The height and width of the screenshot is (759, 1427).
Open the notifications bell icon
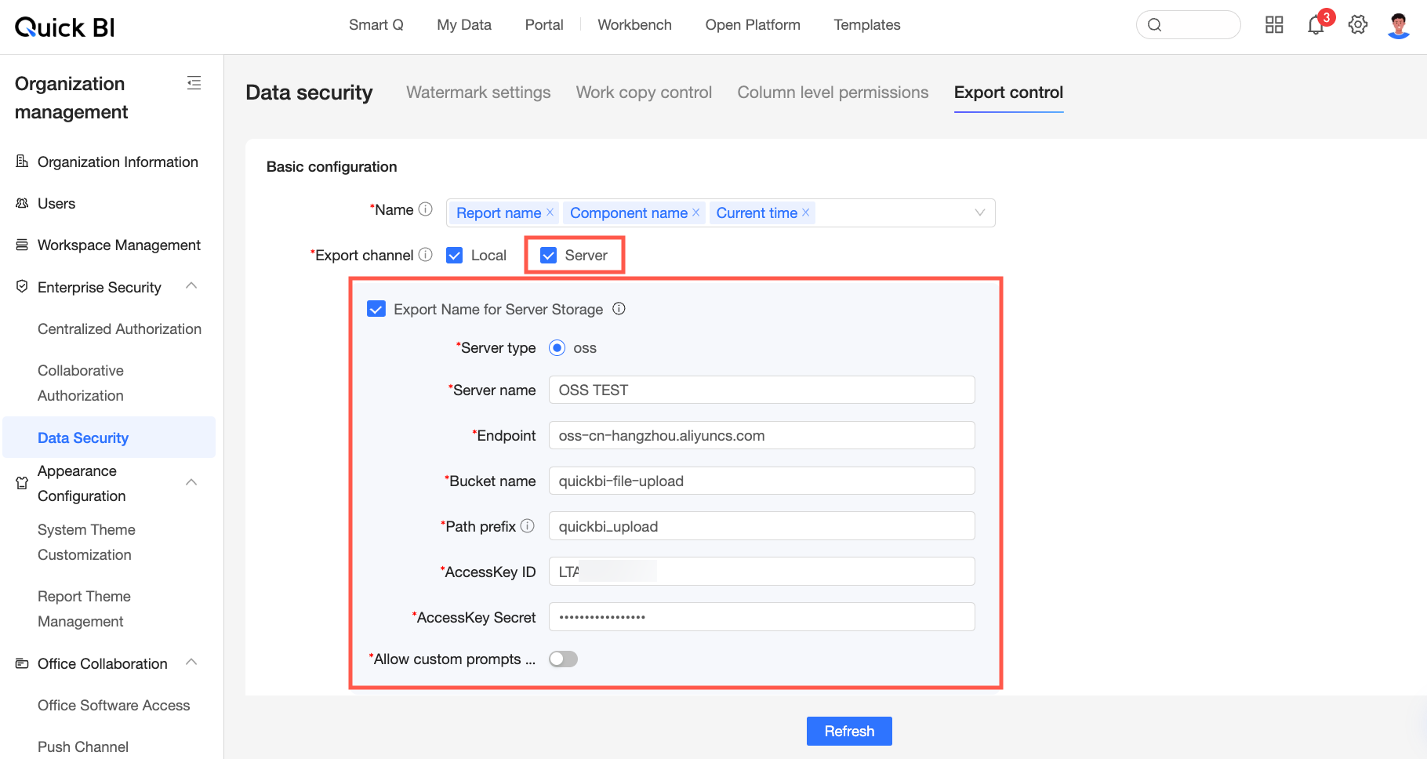[x=1315, y=26]
